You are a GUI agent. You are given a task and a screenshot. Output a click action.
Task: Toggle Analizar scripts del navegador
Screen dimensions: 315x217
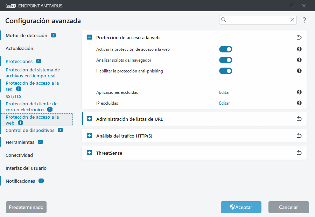coord(226,60)
